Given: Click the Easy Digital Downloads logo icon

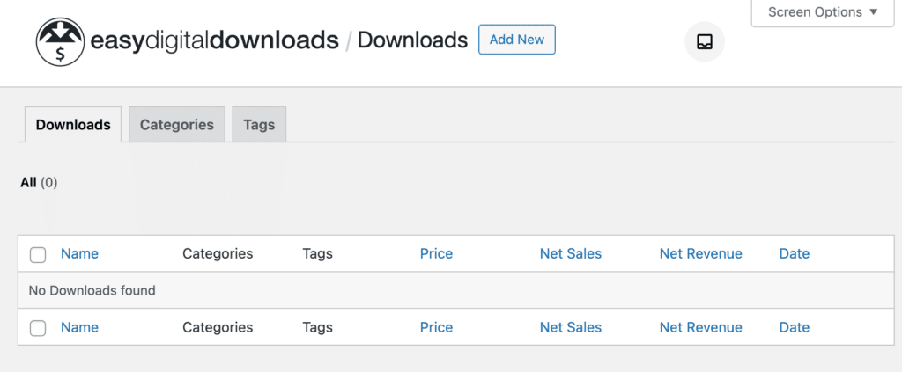Looking at the screenshot, I should point(60,41).
